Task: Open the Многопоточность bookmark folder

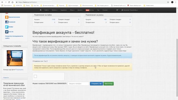Action: pos(86,6)
